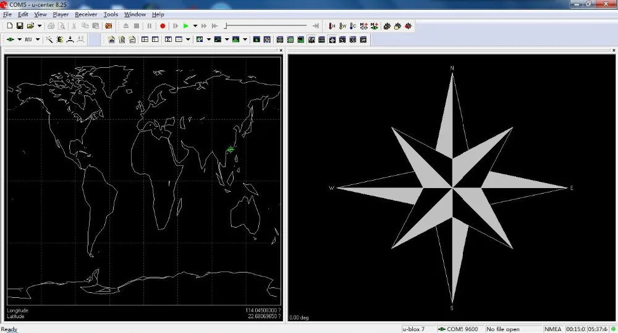The height and width of the screenshot is (333, 618).
Task: Click the Copy icon
Action: [85, 26]
